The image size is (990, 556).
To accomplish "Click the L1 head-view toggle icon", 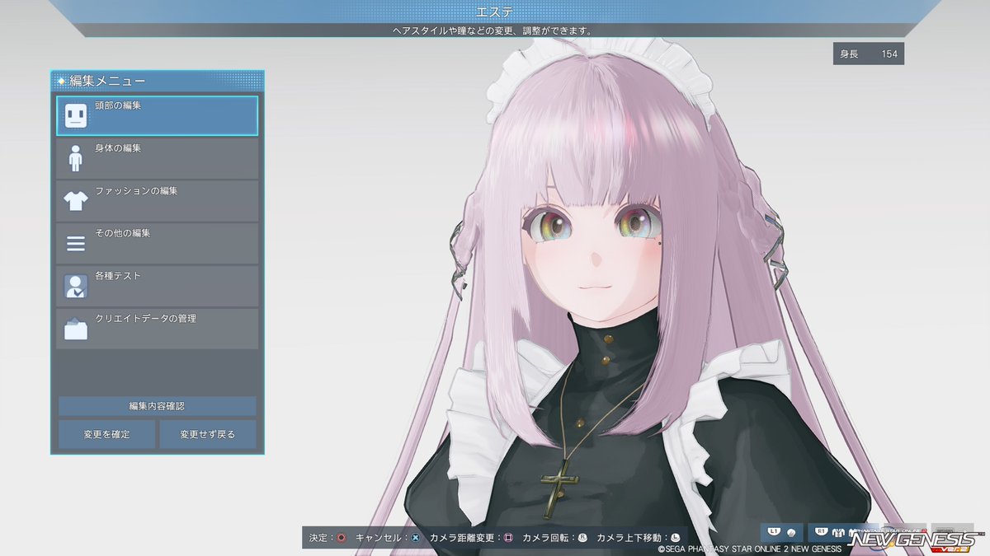I will coord(782,532).
